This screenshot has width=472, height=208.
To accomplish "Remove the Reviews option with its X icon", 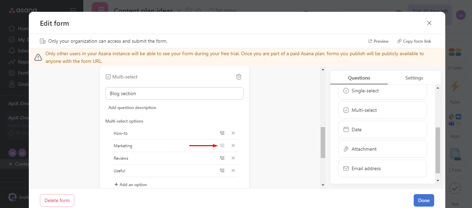I will [233, 158].
